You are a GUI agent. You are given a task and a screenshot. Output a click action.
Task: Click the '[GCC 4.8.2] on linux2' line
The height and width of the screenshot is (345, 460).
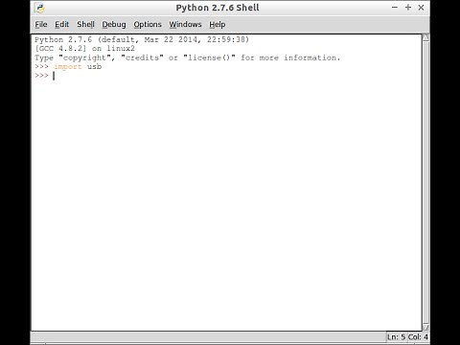tap(84, 49)
